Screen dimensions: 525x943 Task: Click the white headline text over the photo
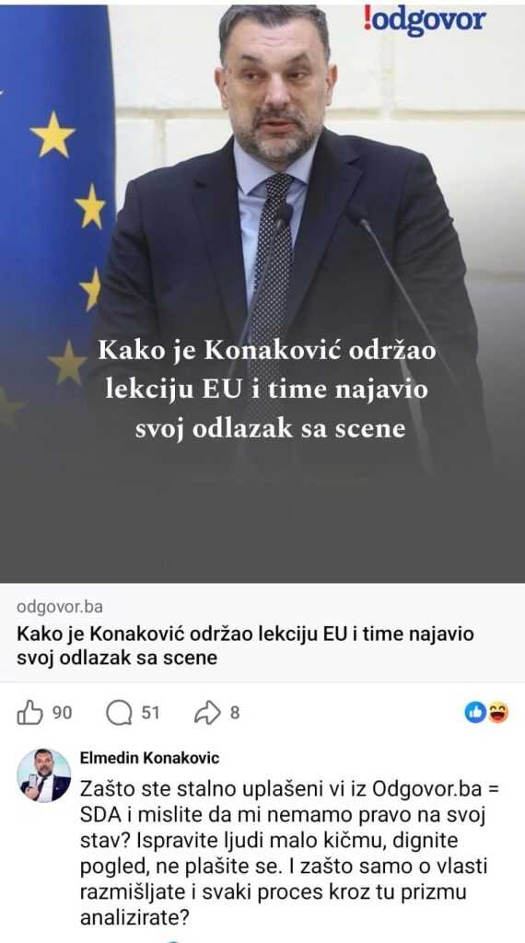pyautogui.click(x=267, y=390)
